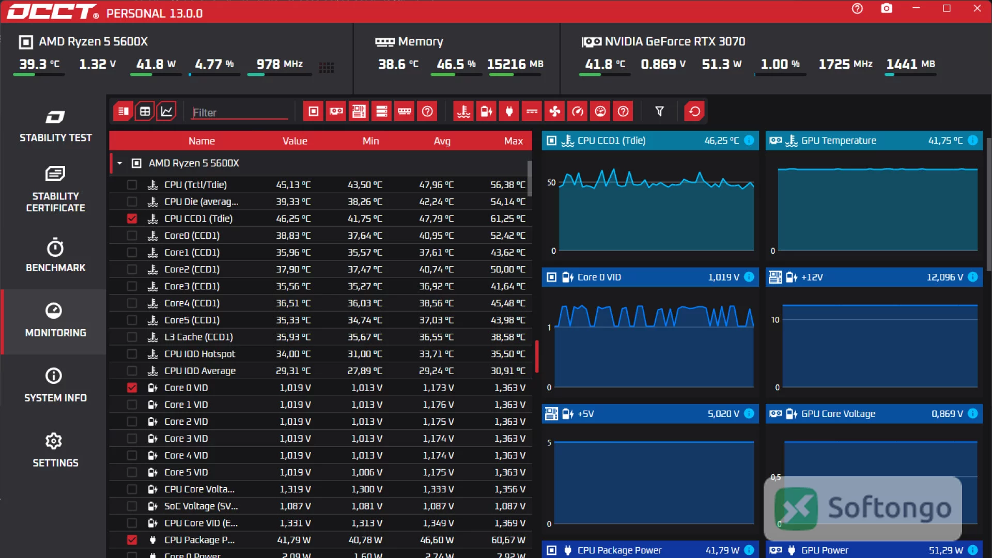
Task: Toggle power readings filter icon
Action: coord(509,111)
